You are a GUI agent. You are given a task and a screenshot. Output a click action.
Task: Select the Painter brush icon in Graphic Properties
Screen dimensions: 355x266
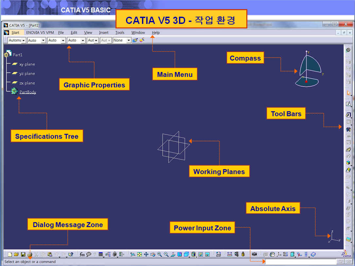pyautogui.click(x=142, y=40)
